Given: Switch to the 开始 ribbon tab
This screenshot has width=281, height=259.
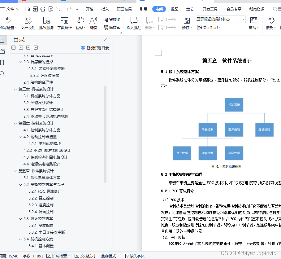Looking at the screenshot, I should 90,9.
